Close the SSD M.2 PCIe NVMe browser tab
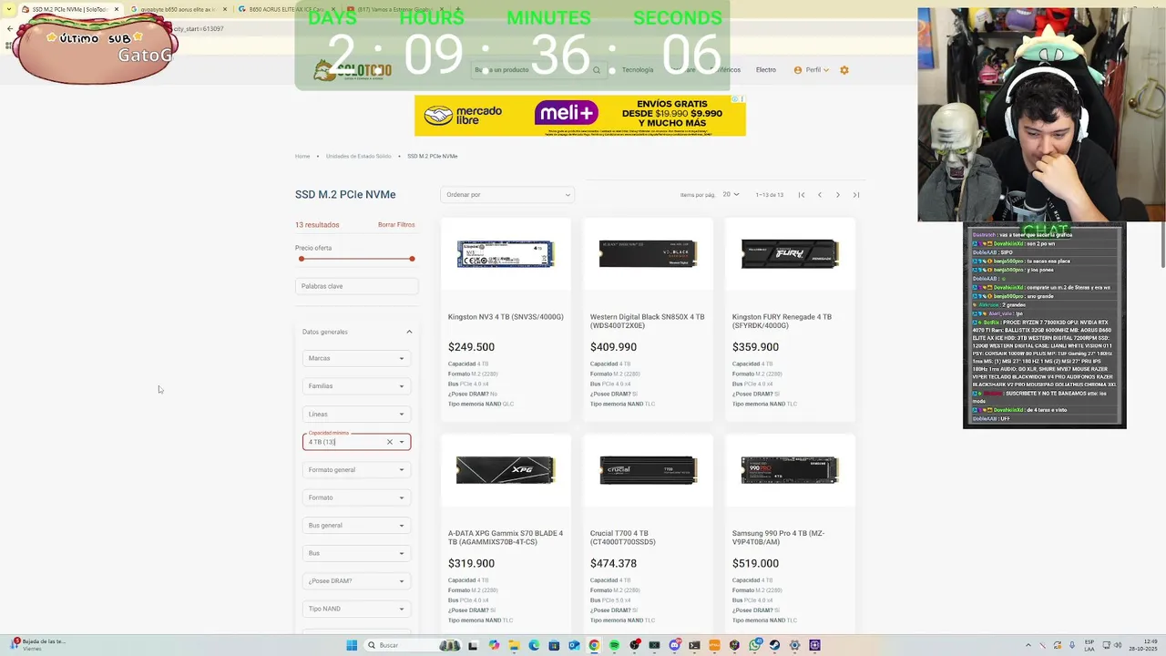 [x=117, y=9]
